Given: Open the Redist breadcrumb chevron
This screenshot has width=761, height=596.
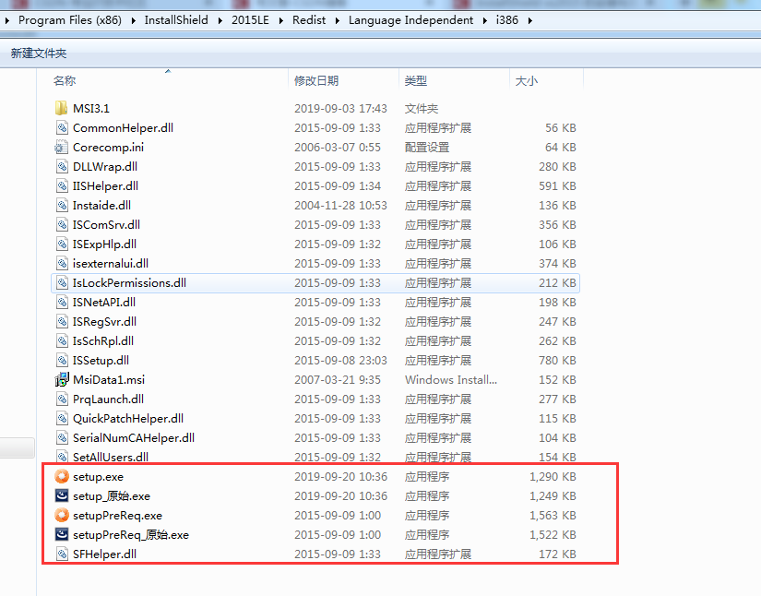Looking at the screenshot, I should click(339, 19).
